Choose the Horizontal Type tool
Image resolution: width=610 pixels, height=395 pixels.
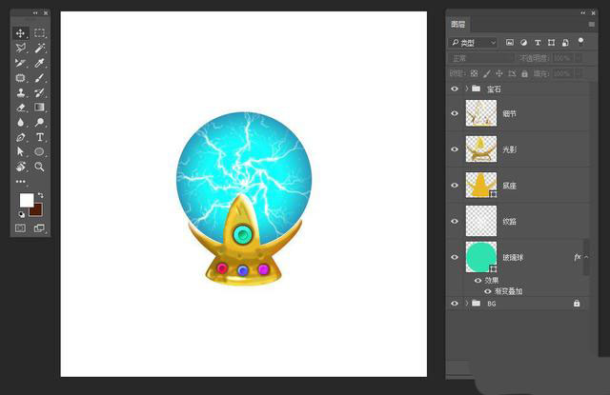40,137
